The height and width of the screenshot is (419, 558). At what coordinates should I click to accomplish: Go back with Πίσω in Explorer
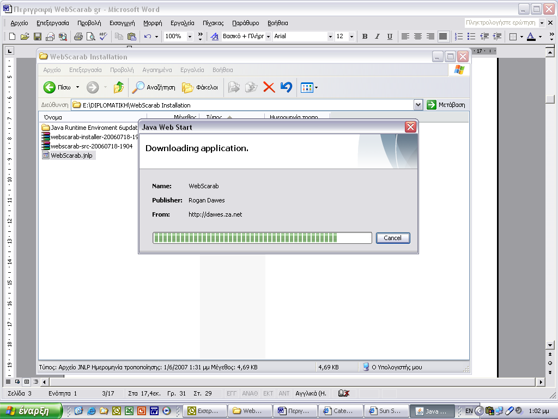click(57, 87)
